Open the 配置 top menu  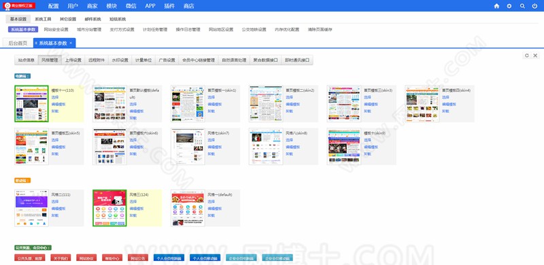(54, 6)
